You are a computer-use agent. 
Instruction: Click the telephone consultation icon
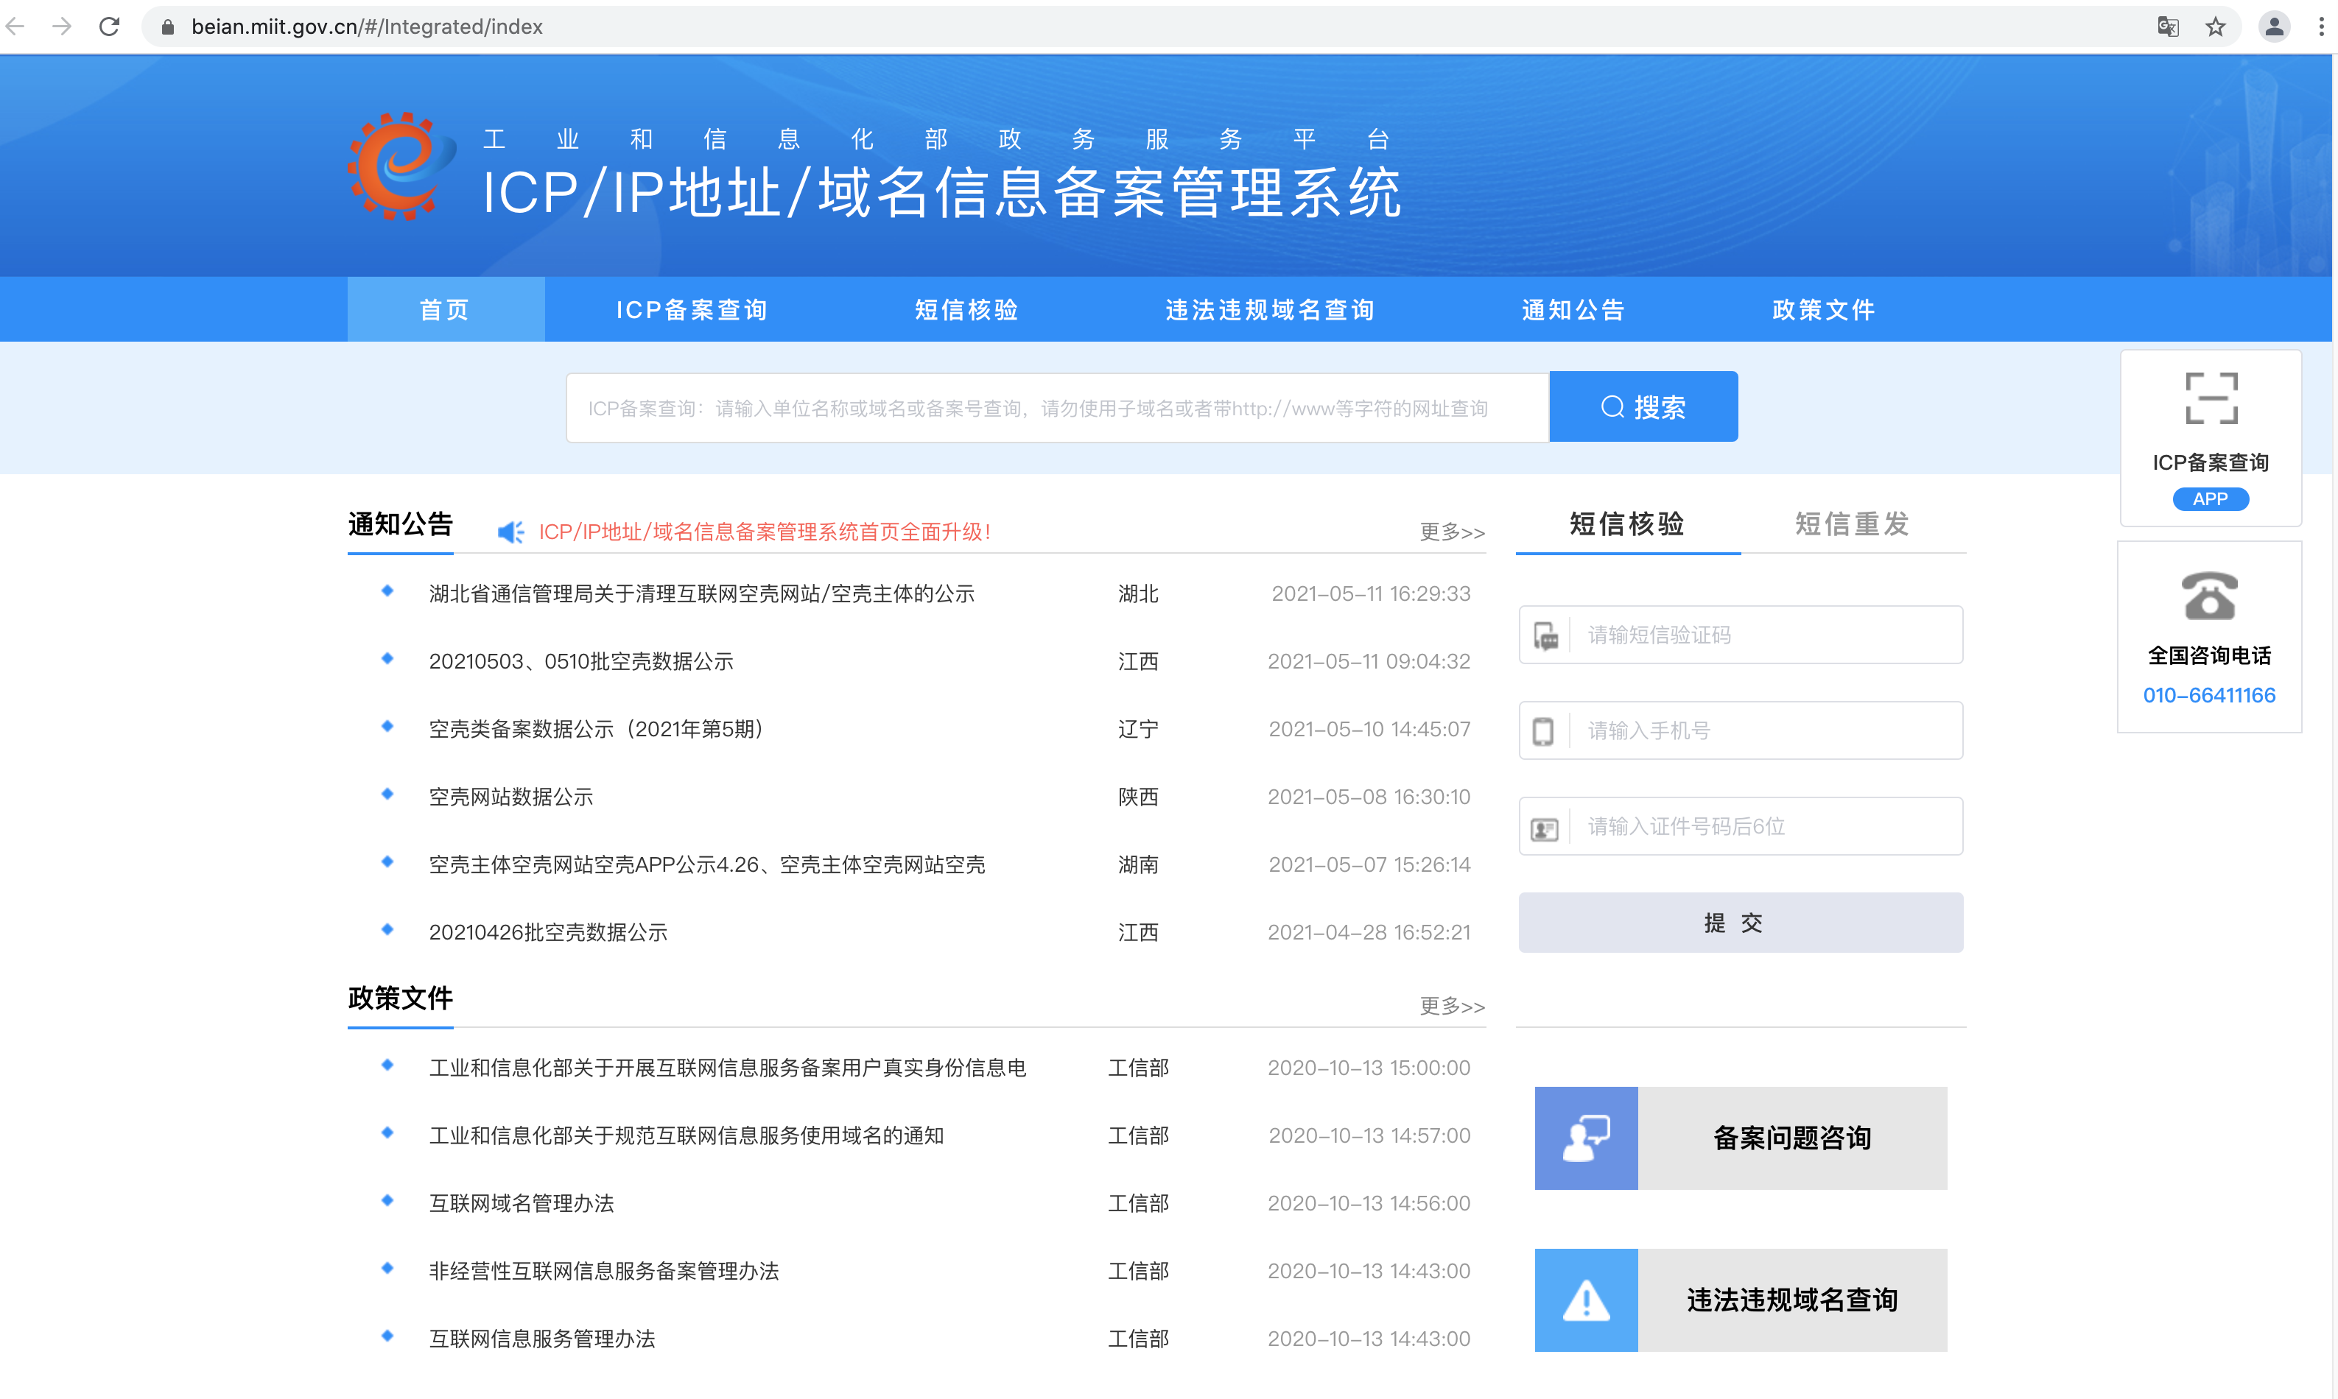(2209, 596)
